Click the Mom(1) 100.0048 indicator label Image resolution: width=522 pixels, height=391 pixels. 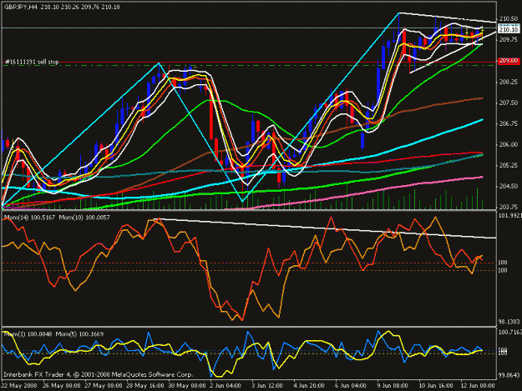pos(28,334)
